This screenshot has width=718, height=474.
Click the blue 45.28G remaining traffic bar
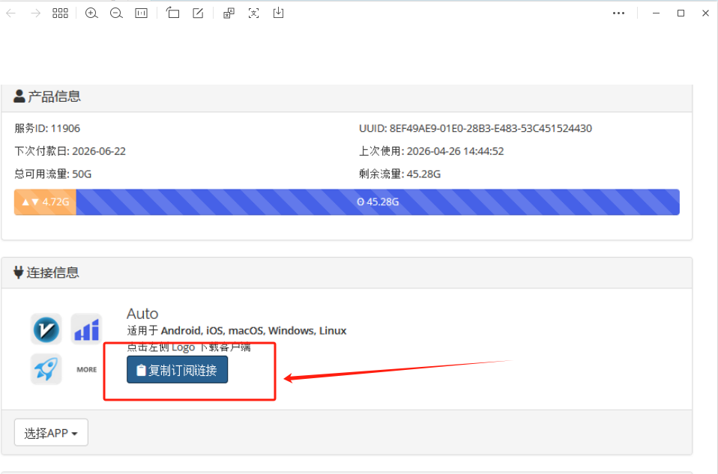click(x=378, y=202)
